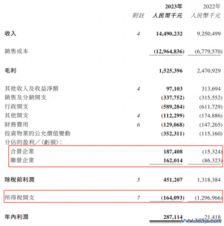Click the 其他開支 row label
Screen dimensions: 224x226
click(x=16, y=115)
